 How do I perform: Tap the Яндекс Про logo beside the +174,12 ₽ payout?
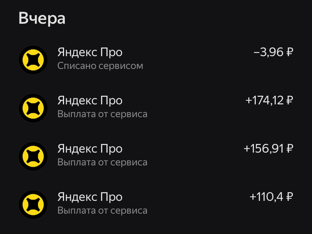33,108
